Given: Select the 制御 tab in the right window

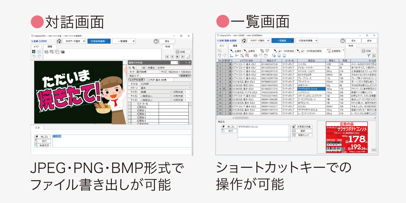Looking at the screenshot, I should [x=351, y=46].
